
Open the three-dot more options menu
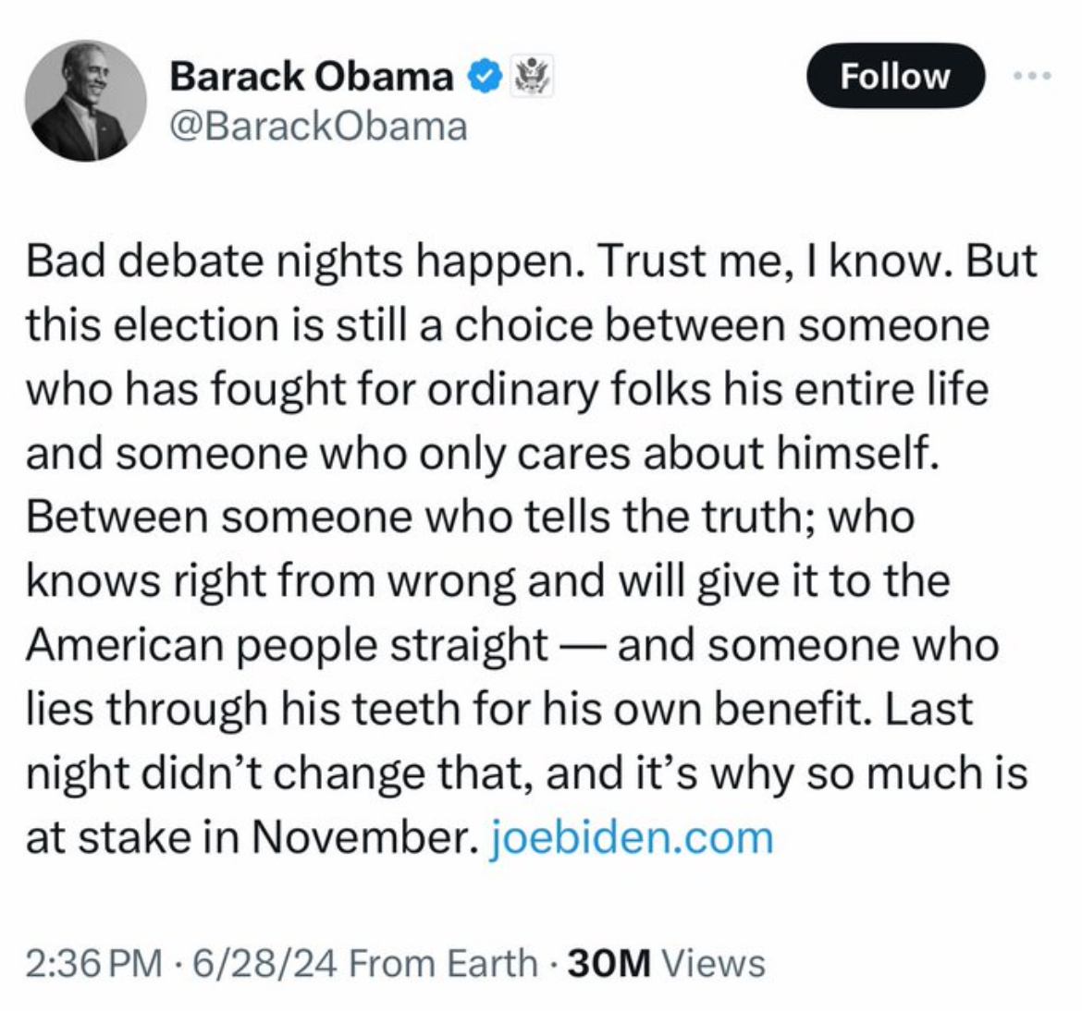[x=1032, y=77]
